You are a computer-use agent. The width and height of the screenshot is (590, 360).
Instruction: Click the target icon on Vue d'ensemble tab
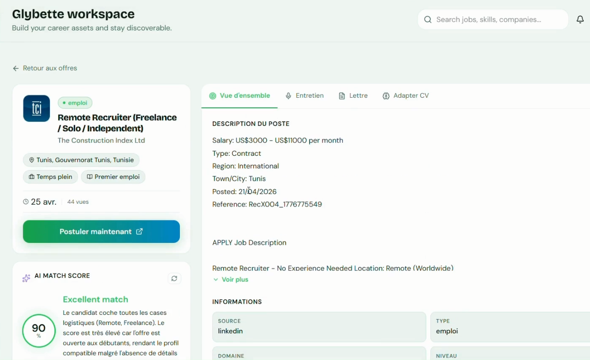pyautogui.click(x=213, y=96)
